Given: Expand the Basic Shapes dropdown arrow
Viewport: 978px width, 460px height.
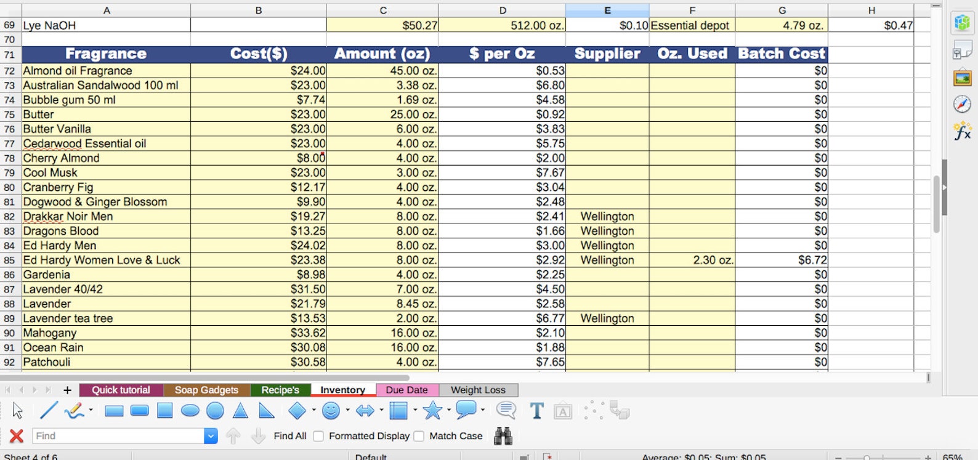Looking at the screenshot, I should [x=313, y=410].
